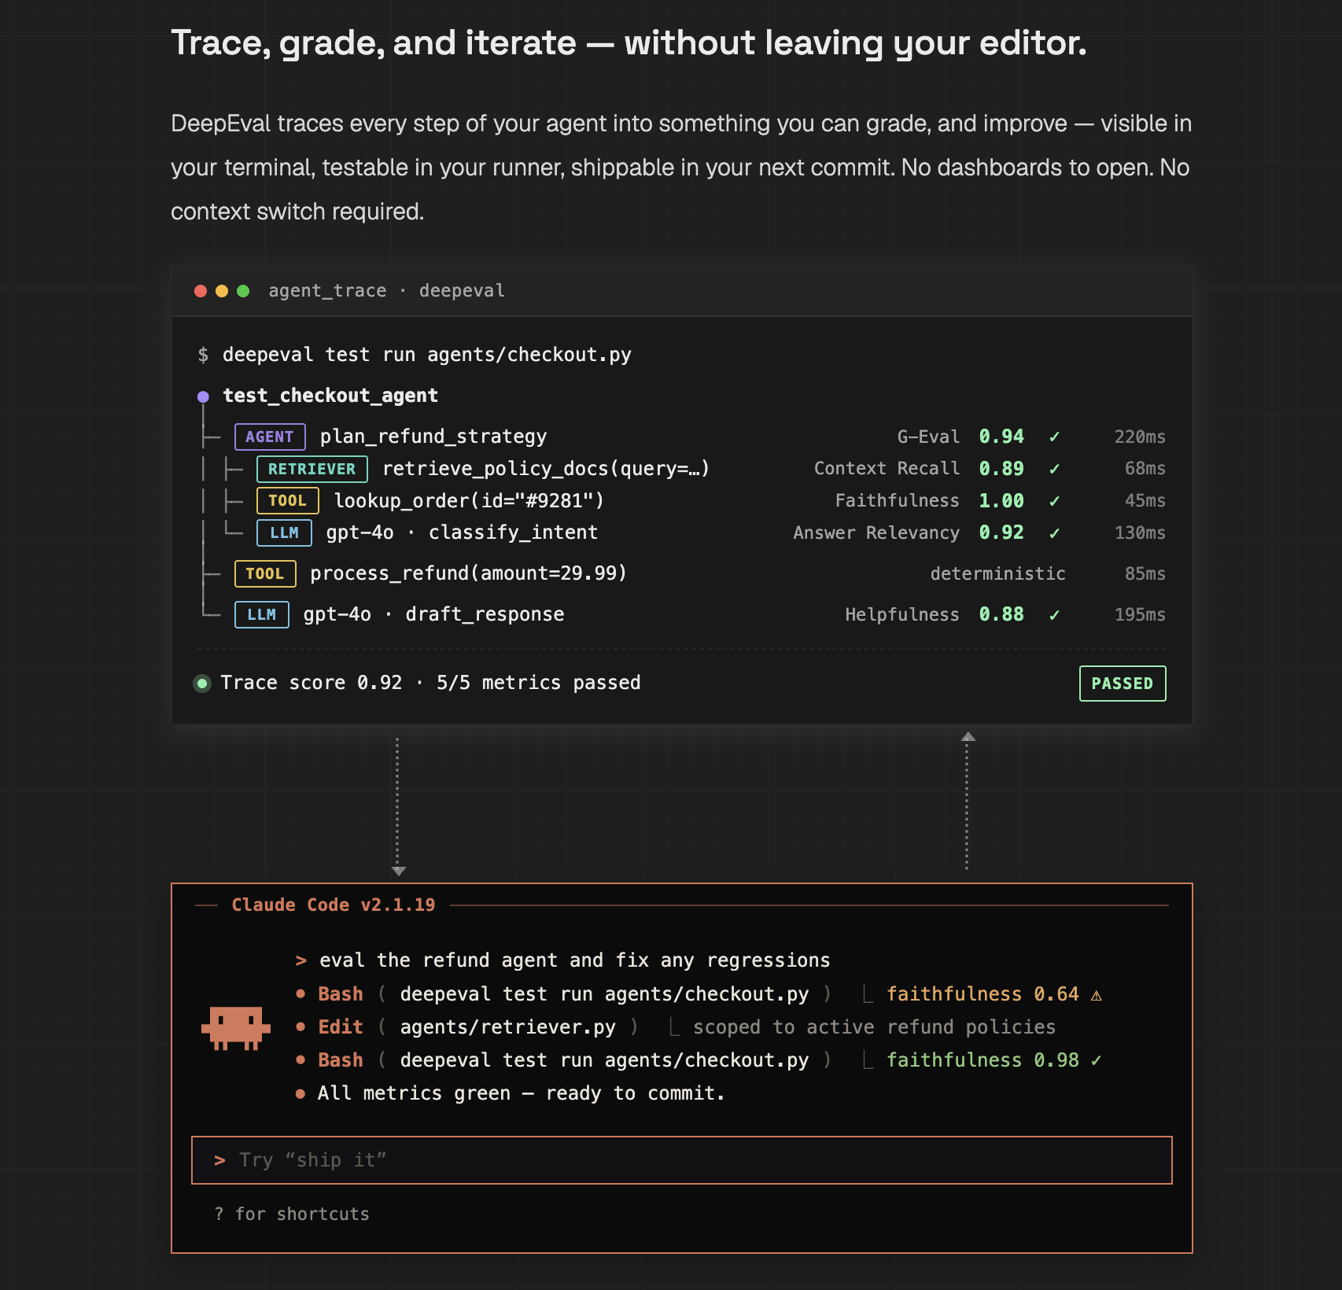Click the green dot in agent_trace title bar
This screenshot has width=1342, height=1290.
[243, 291]
